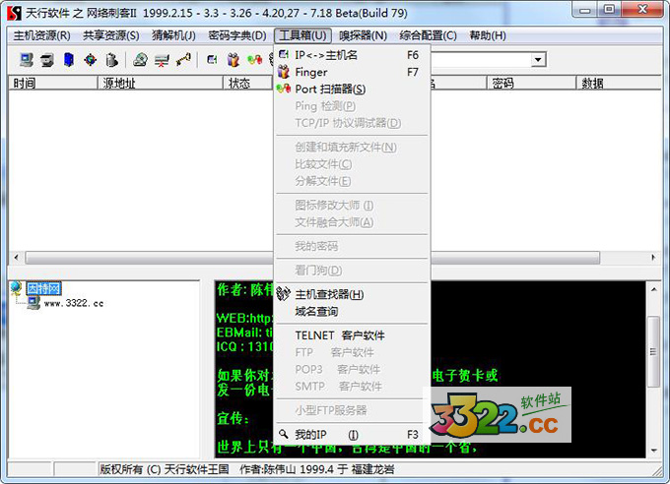Click the gray trash bin toolbar icon
Viewport: 670px width, 484px height.
pyautogui.click(x=111, y=60)
